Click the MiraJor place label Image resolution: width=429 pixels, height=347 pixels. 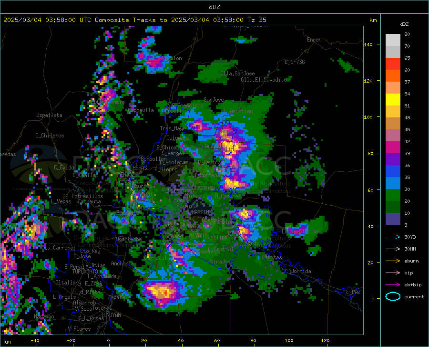pos(220,262)
